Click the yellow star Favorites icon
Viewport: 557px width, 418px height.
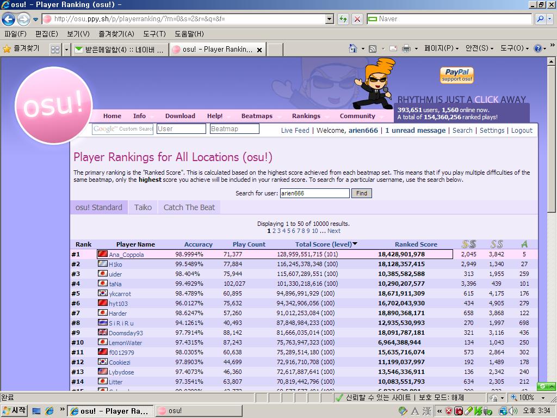click(7, 48)
